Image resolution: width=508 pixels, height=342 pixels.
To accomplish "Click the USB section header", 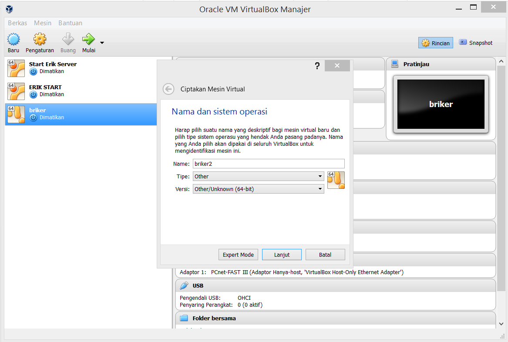I will [335, 285].
